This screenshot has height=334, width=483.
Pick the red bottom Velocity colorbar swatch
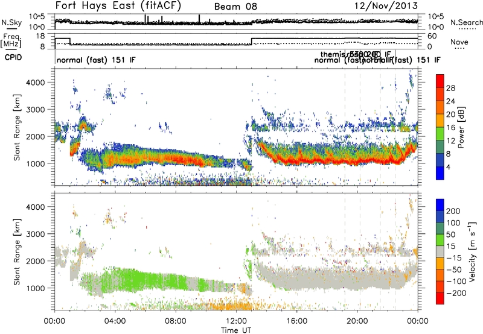tap(440, 298)
